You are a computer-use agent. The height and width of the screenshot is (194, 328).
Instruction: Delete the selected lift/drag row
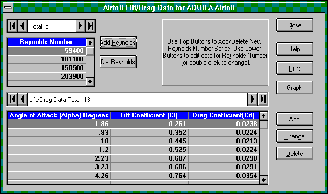click(295, 154)
